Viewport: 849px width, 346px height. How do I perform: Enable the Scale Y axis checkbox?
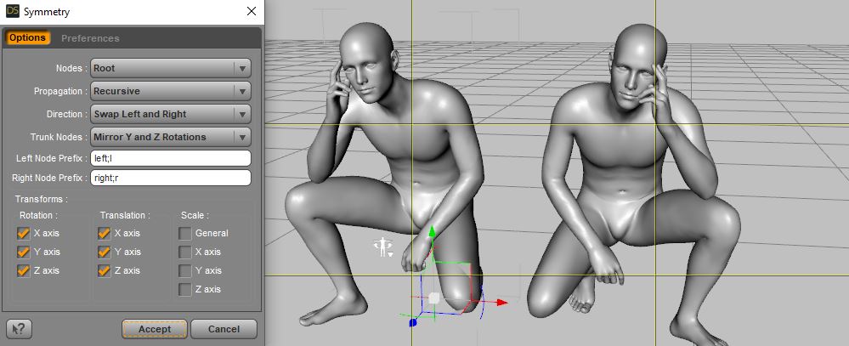(x=185, y=270)
